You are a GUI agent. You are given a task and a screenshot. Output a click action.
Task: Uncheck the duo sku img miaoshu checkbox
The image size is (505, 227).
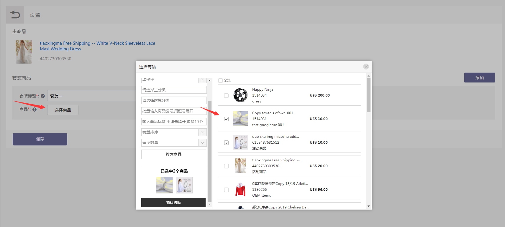(x=226, y=143)
